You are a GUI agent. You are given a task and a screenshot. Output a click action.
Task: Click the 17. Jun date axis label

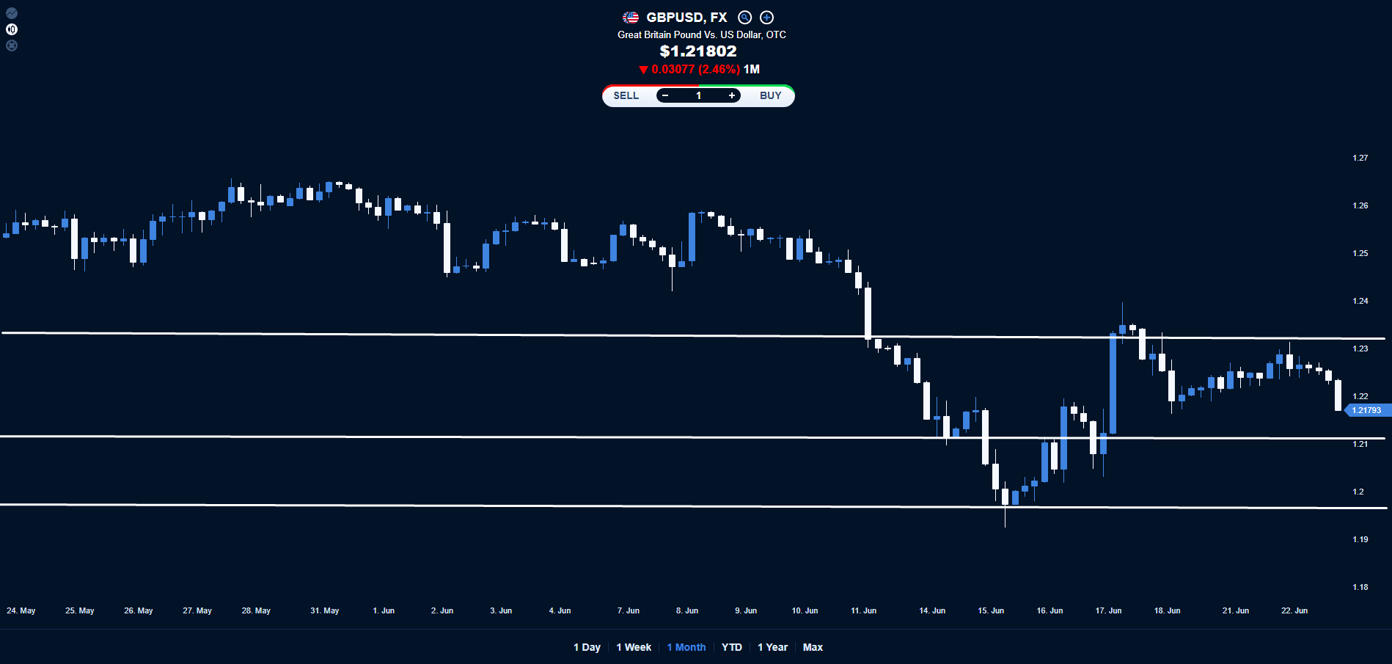coord(1108,610)
